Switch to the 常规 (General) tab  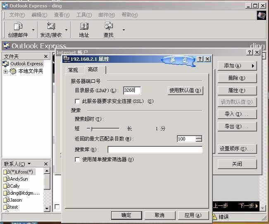(73, 70)
